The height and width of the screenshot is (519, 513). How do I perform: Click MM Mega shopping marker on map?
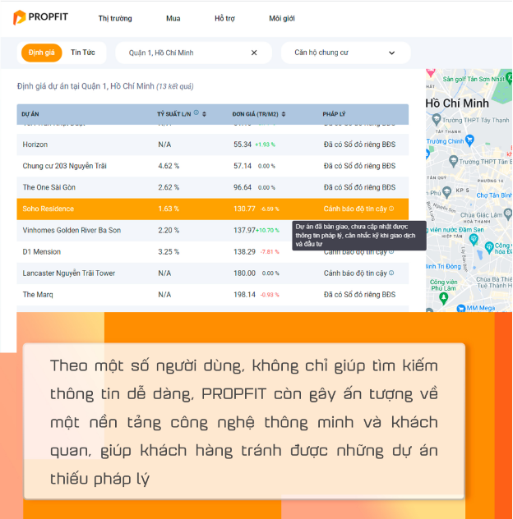[x=460, y=309]
